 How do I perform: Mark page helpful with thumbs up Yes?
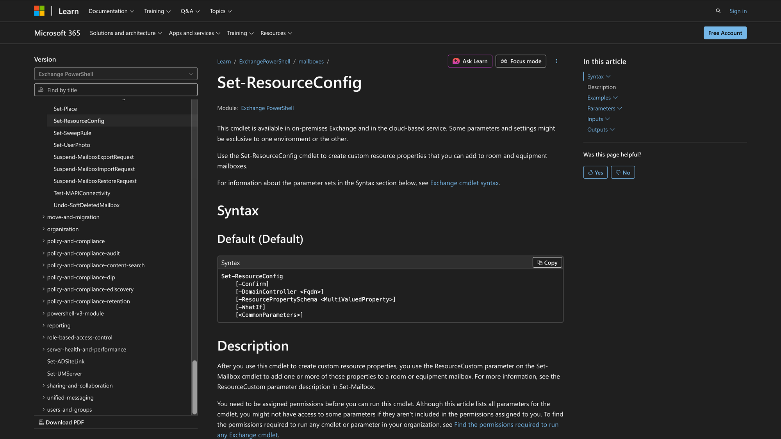pos(595,172)
